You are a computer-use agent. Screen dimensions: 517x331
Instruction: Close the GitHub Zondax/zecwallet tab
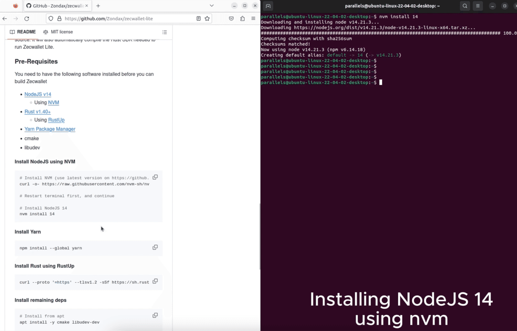coord(87,6)
